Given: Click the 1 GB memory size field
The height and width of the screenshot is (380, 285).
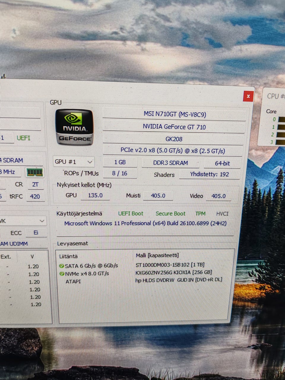Looking at the screenshot, I should (x=120, y=162).
